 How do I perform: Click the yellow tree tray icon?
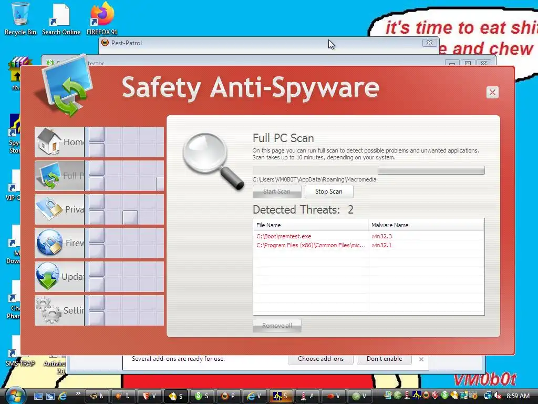pyautogui.click(x=417, y=396)
